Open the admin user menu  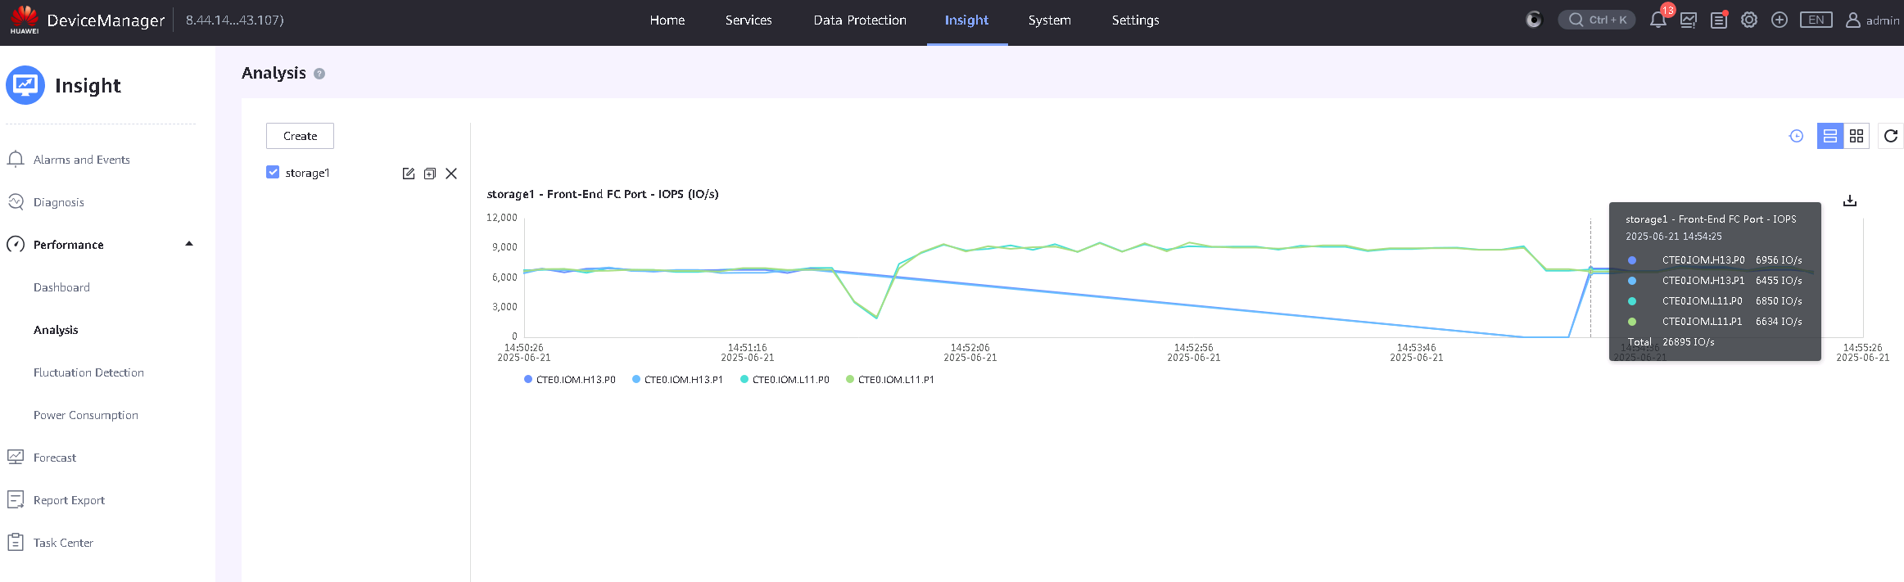[1872, 20]
